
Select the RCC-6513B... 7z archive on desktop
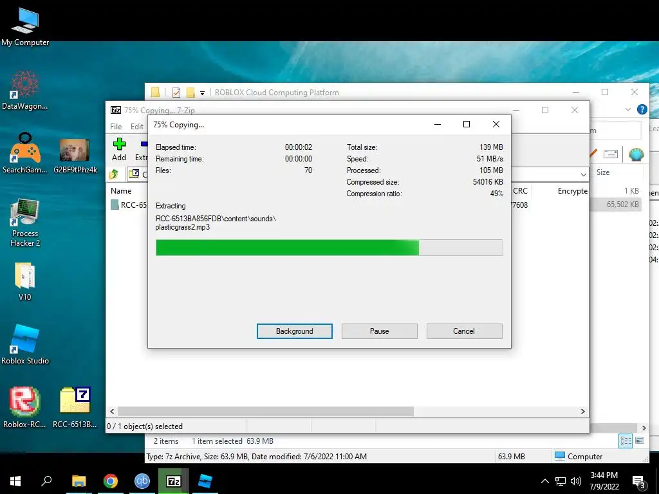tap(75, 407)
